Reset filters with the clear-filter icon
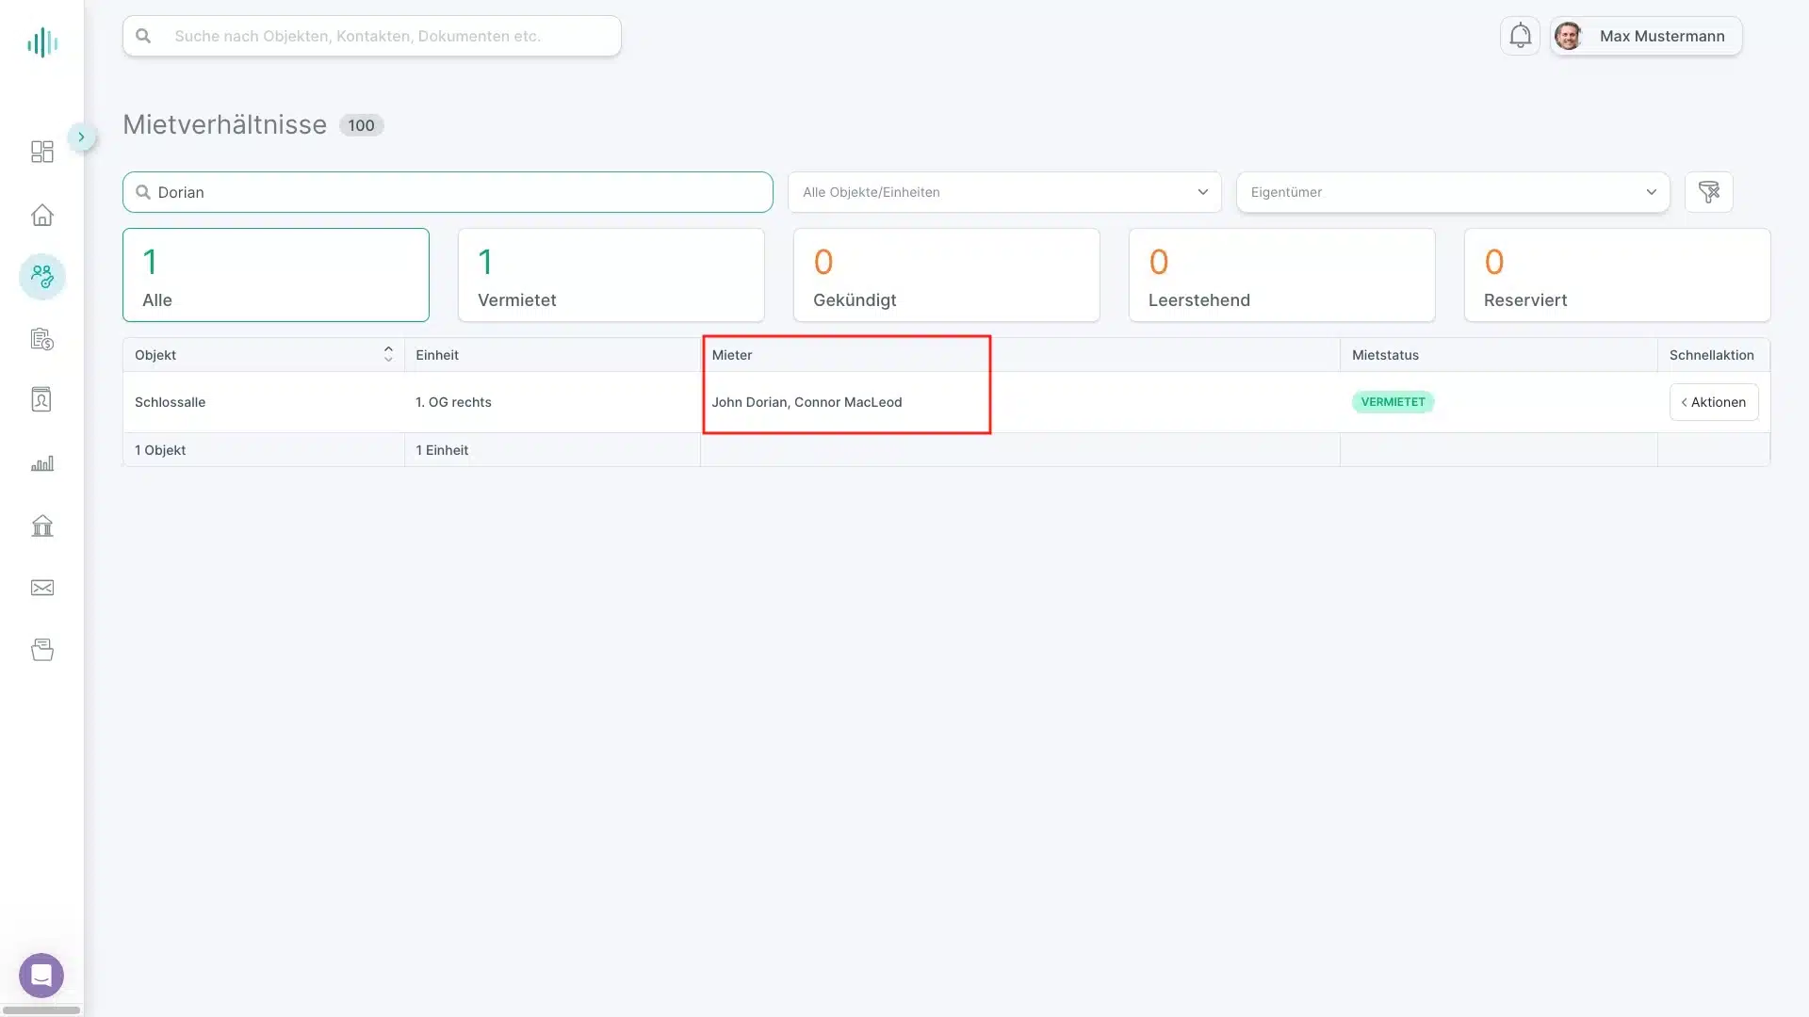 [x=1709, y=192]
